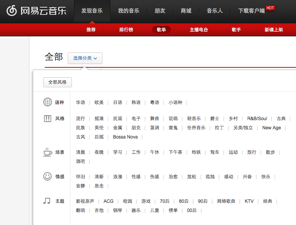296x225 pixels.
Task: Pick the 驾车 scene
Action: click(215, 152)
